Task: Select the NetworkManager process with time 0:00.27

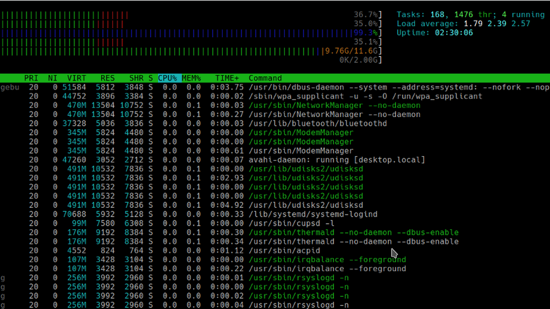Action: click(275, 115)
